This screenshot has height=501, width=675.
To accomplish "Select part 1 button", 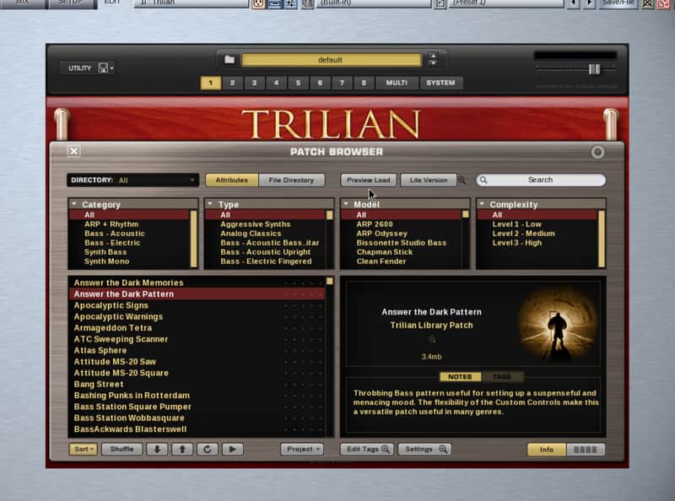I will click(x=210, y=83).
